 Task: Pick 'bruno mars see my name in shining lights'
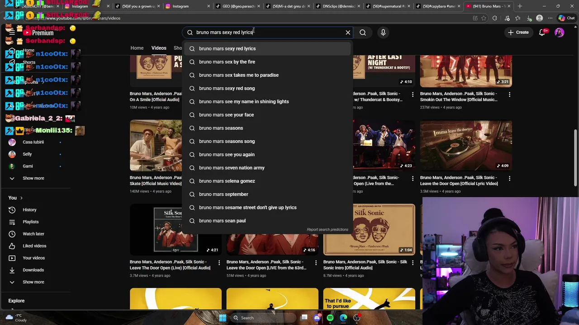pos(267,102)
